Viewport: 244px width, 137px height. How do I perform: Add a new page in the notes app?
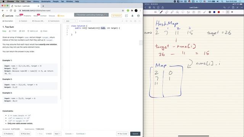click(233, 8)
